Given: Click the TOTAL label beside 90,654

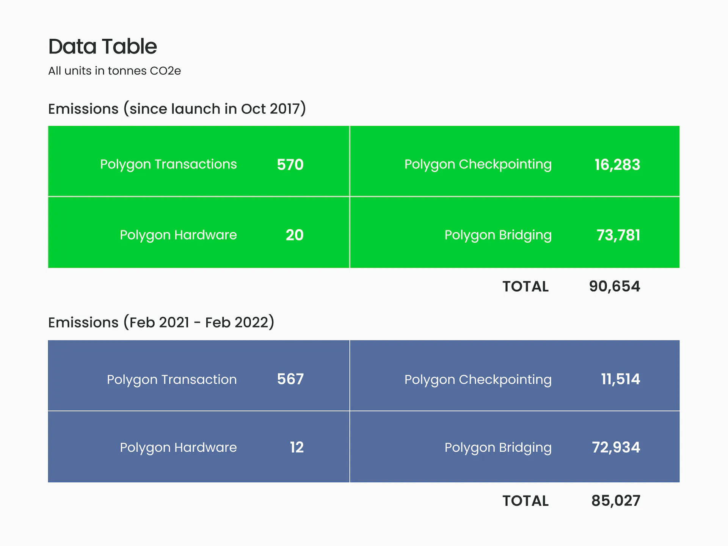Looking at the screenshot, I should point(526,287).
